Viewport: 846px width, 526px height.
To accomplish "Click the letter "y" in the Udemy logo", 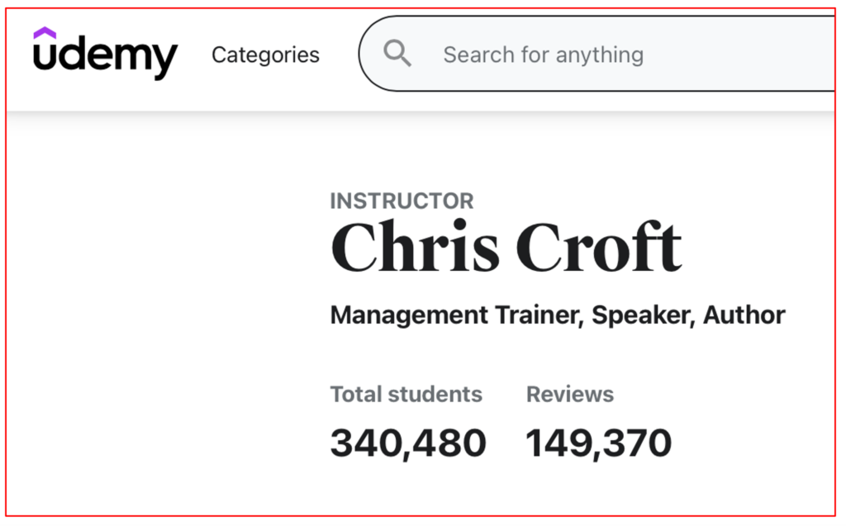I will (165, 59).
